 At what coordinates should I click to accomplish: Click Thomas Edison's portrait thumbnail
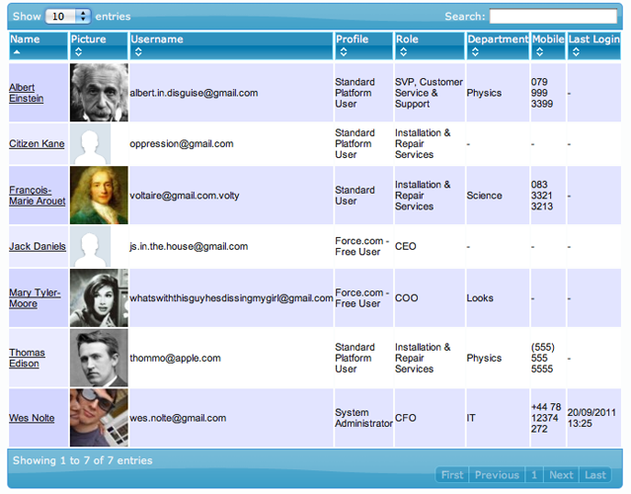pos(99,358)
